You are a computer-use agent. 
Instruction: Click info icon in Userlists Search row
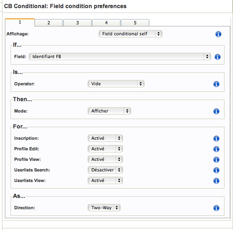click(216, 170)
